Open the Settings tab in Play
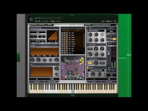 pyautogui.click(x=42, y=25)
